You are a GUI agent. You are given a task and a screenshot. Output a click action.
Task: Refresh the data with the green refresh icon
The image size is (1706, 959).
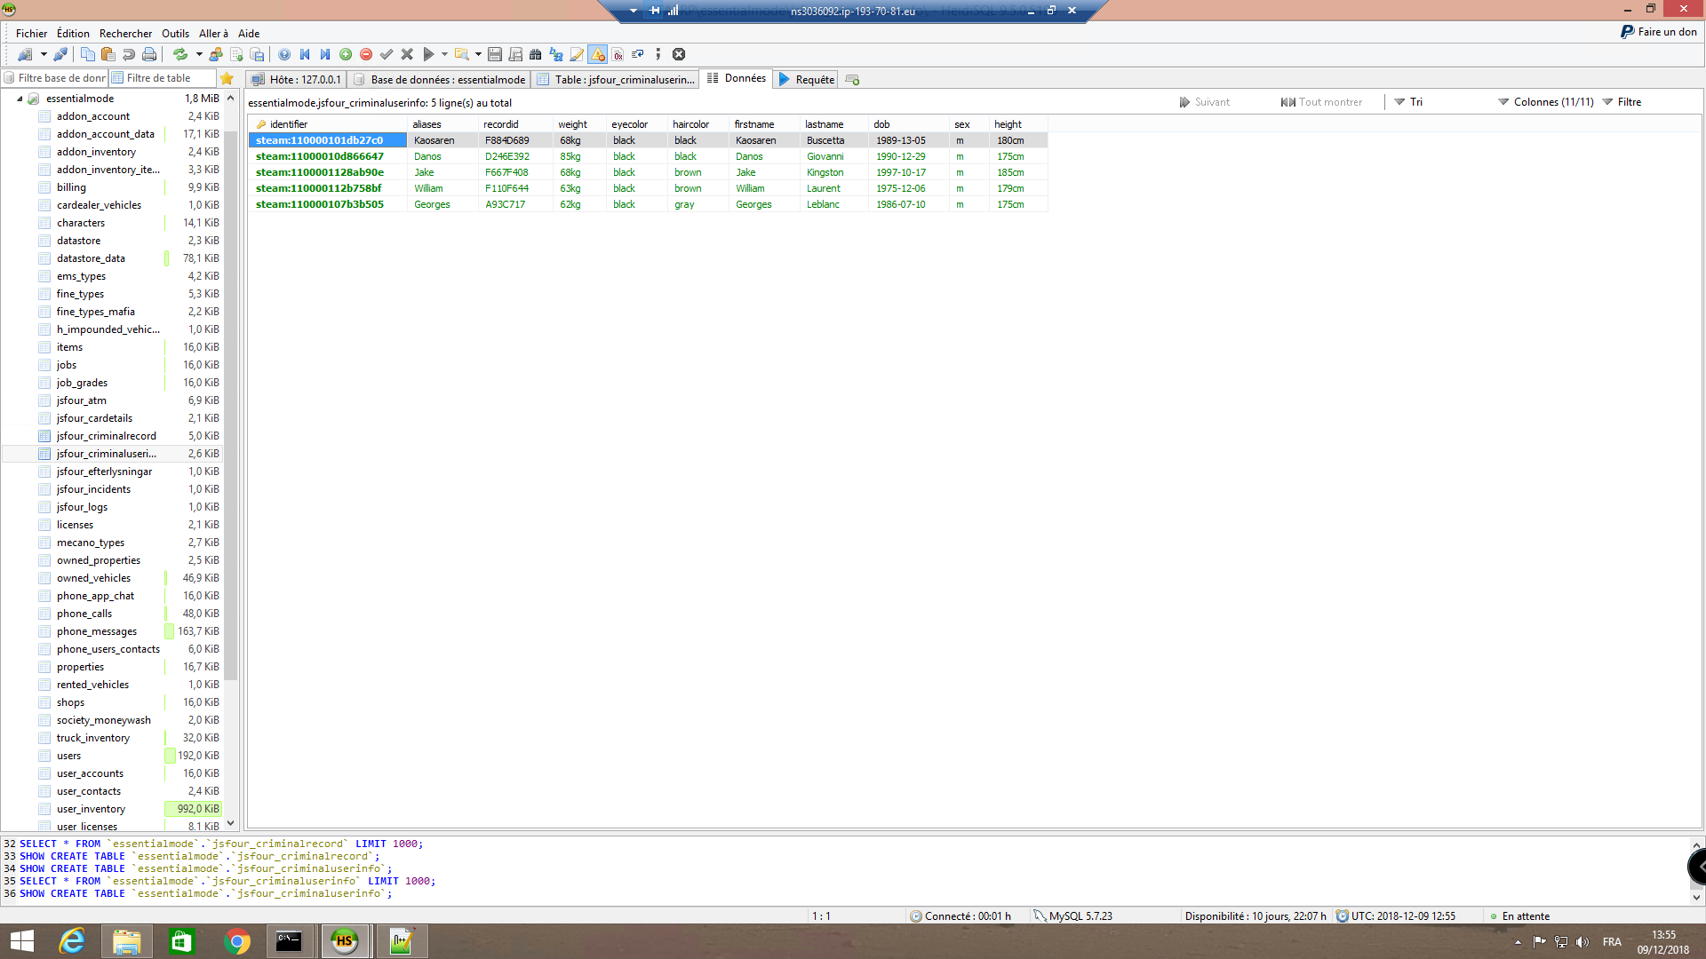coord(180,54)
